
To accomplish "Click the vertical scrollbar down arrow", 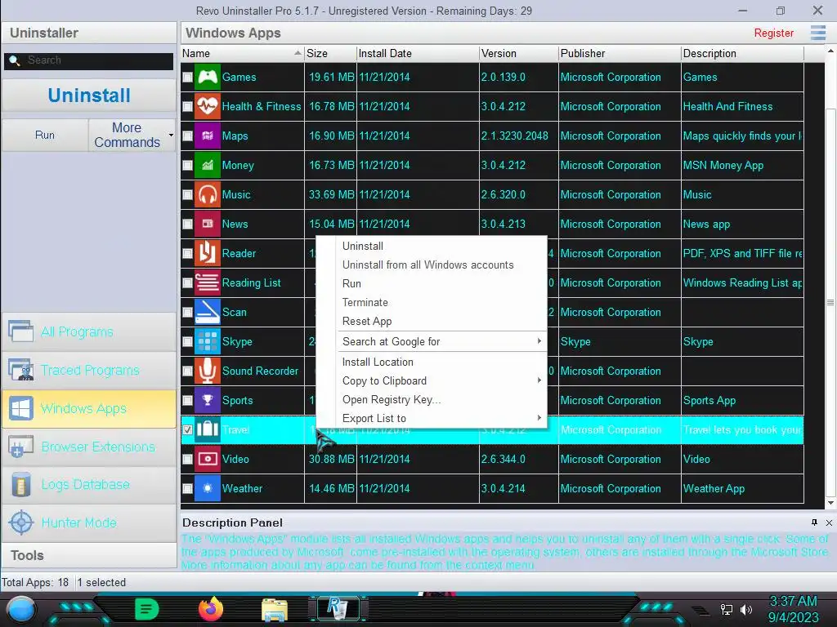I will click(x=830, y=503).
